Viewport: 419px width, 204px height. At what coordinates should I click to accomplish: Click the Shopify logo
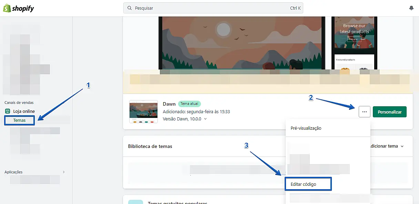coord(19,8)
